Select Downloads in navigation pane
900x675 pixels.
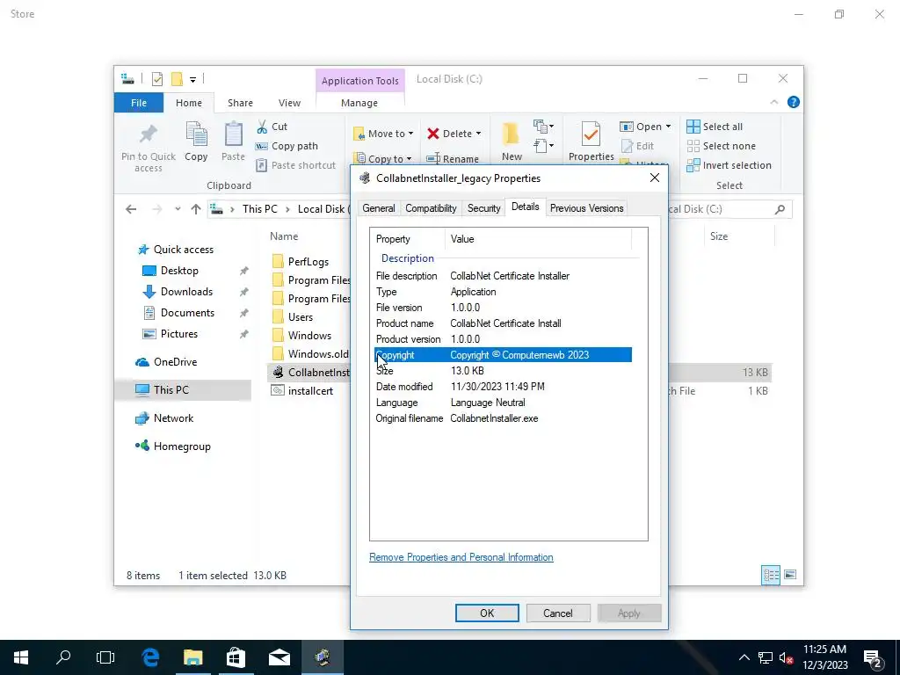pos(186,292)
